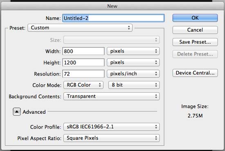225x151 pixels.
Task: Open the Color Mode RGB Color dropdown
Action: tap(83, 85)
